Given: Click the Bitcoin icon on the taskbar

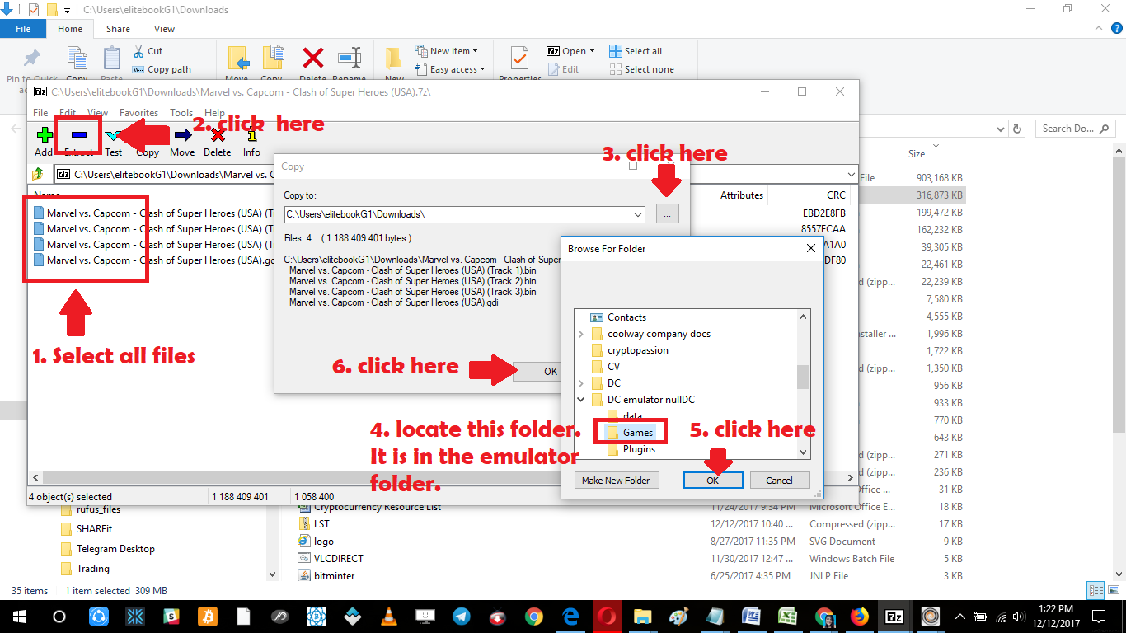Looking at the screenshot, I should pyautogui.click(x=207, y=617).
